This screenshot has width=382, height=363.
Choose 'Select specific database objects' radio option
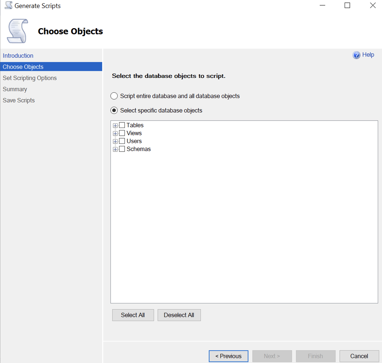pos(114,110)
